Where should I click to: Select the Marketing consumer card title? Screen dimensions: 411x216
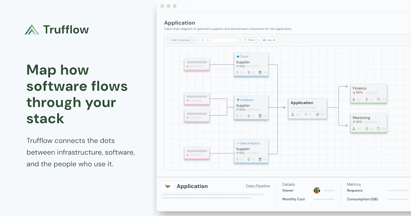(x=361, y=118)
